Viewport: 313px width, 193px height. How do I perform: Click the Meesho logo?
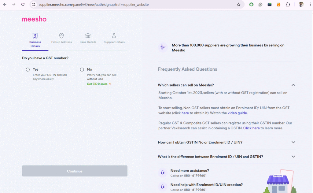34,19
